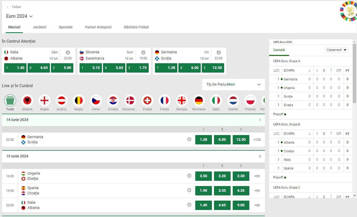
Task: Open the Clasament dropdown in standings widget
Action: [336, 50]
